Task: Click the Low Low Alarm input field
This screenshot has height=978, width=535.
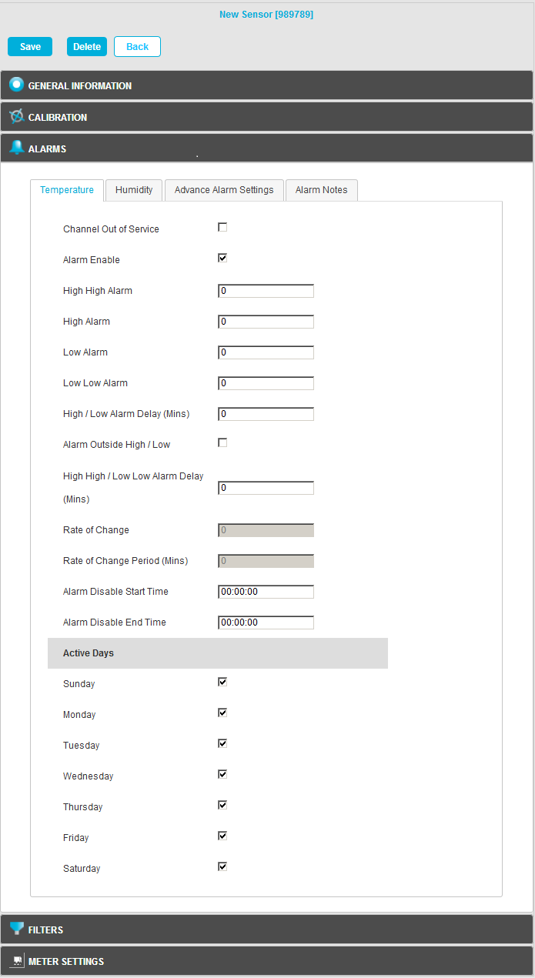Action: point(266,383)
